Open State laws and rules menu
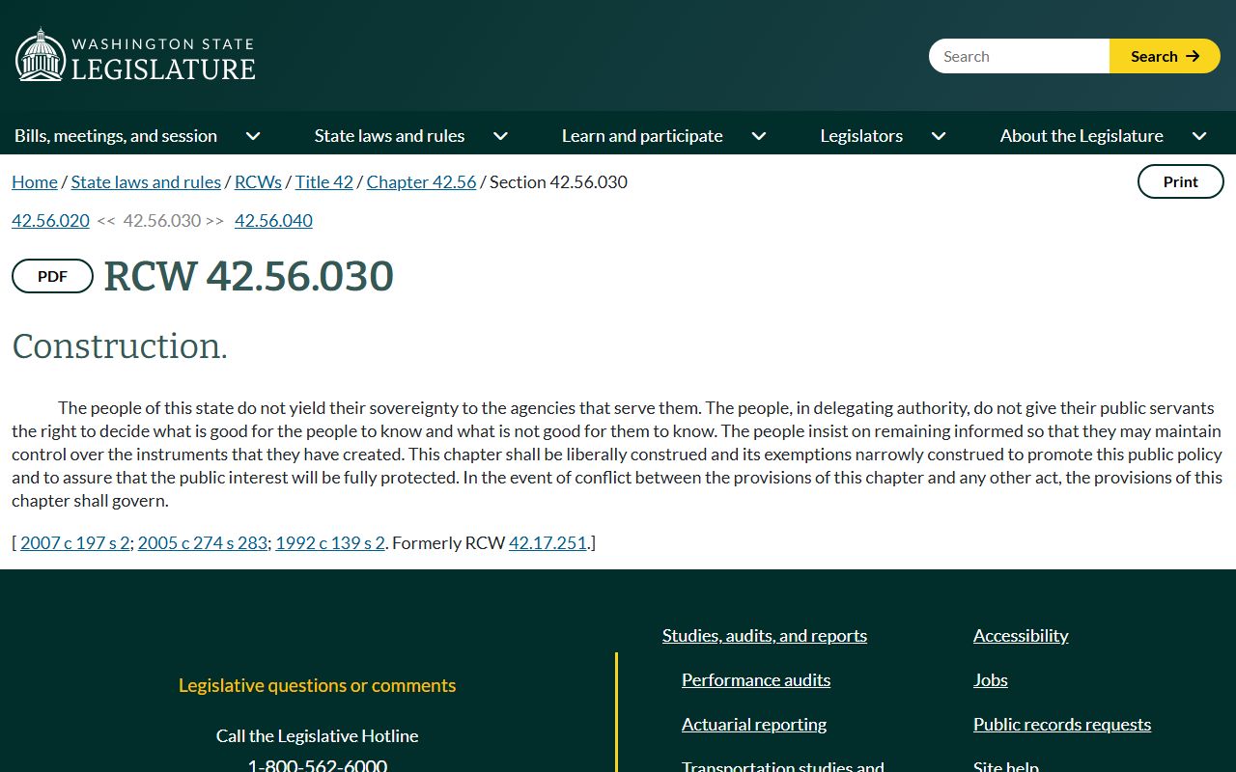Screen dimensions: 1236x772 (x=389, y=136)
